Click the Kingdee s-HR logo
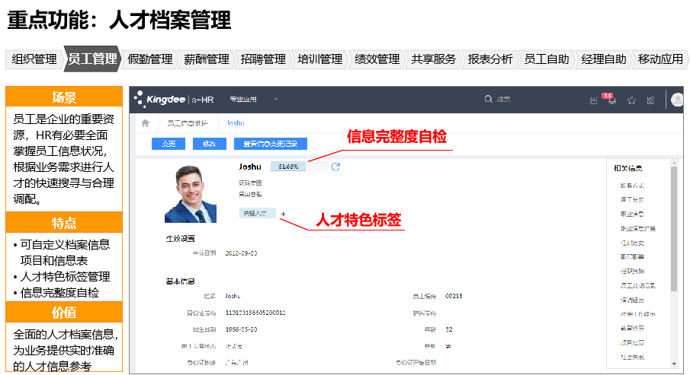The width and height of the screenshot is (690, 375). [175, 99]
